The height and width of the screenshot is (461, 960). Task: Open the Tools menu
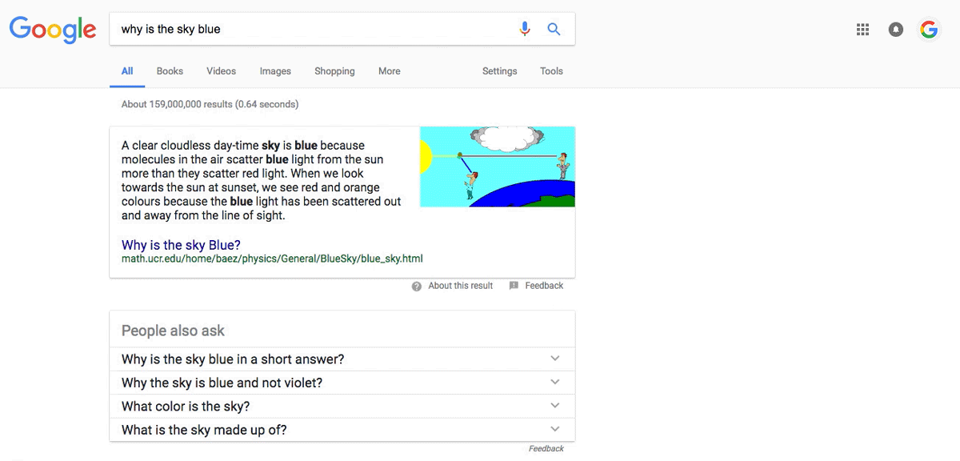(551, 71)
